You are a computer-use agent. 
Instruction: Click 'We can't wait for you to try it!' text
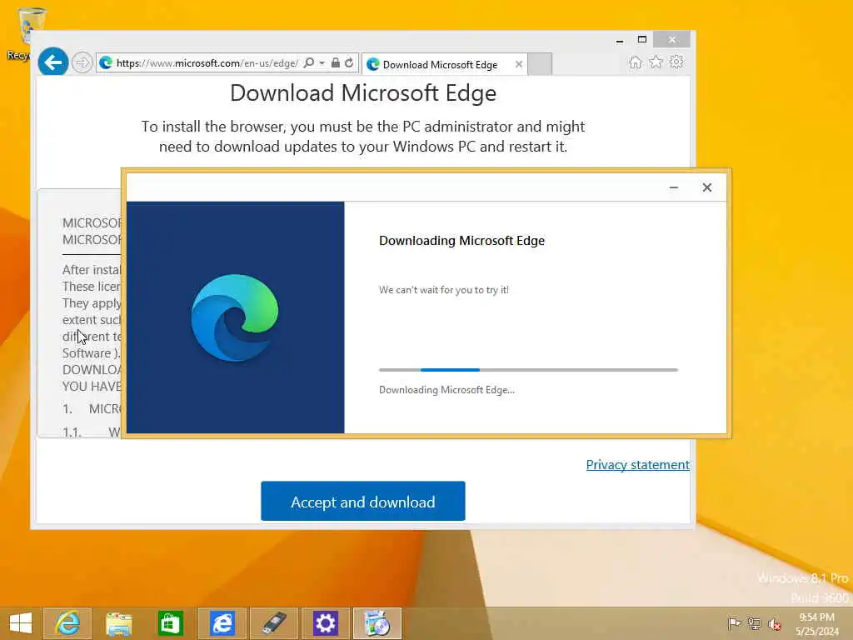(x=444, y=290)
